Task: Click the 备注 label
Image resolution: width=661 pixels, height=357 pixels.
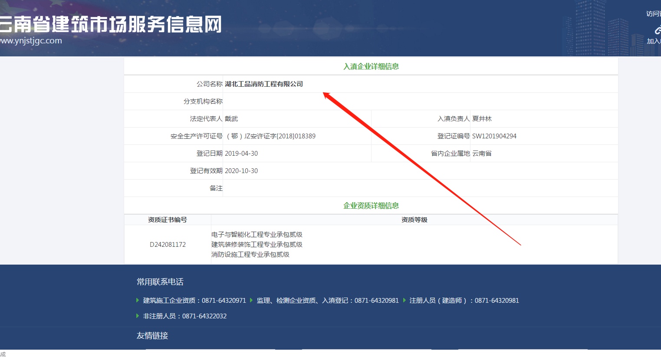Action: pyautogui.click(x=216, y=188)
